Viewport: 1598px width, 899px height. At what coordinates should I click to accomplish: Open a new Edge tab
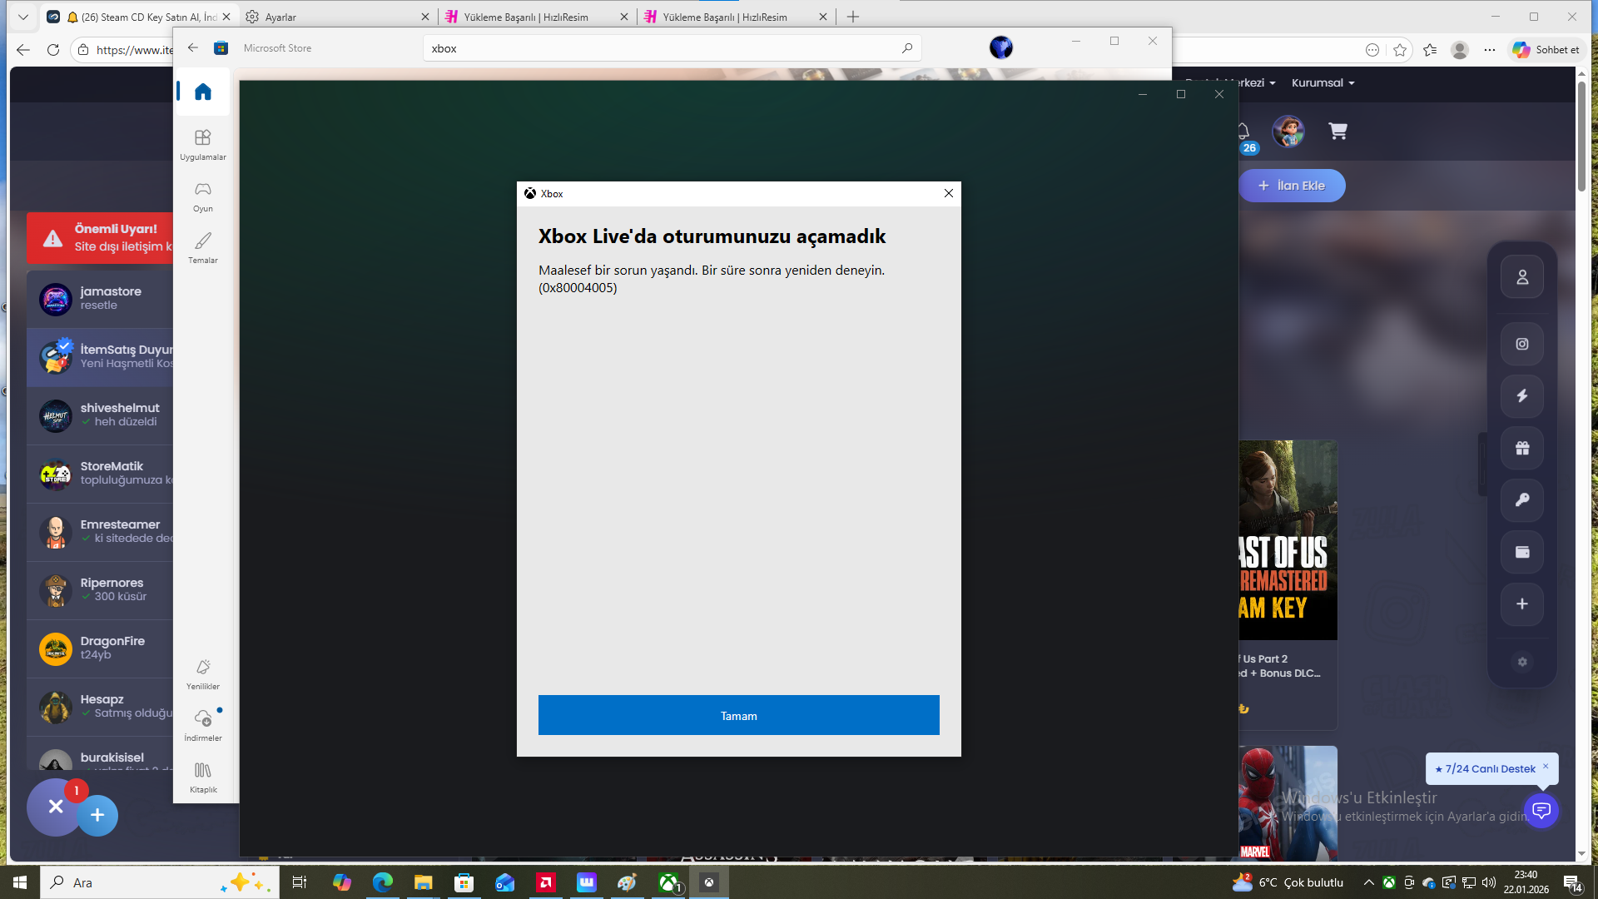click(x=853, y=17)
